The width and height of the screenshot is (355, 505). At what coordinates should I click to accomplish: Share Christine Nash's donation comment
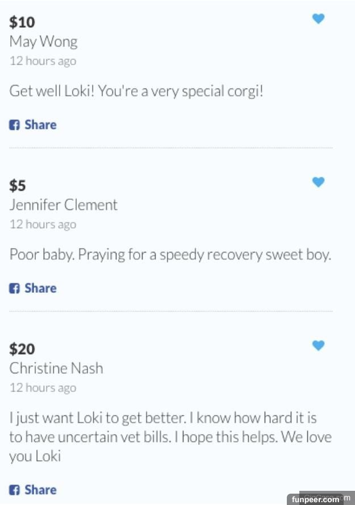[40, 490]
